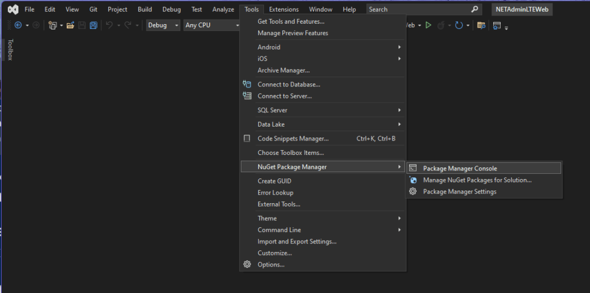Open the Build menu
This screenshot has height=293, width=590.
click(x=145, y=9)
